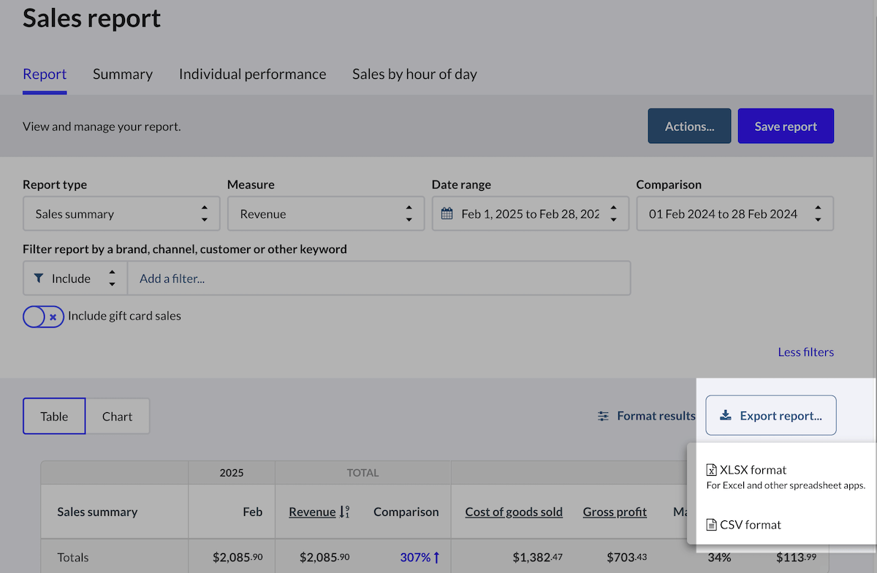Image resolution: width=877 pixels, height=573 pixels.
Task: Click the $703.43 gross profit value
Action: click(626, 558)
